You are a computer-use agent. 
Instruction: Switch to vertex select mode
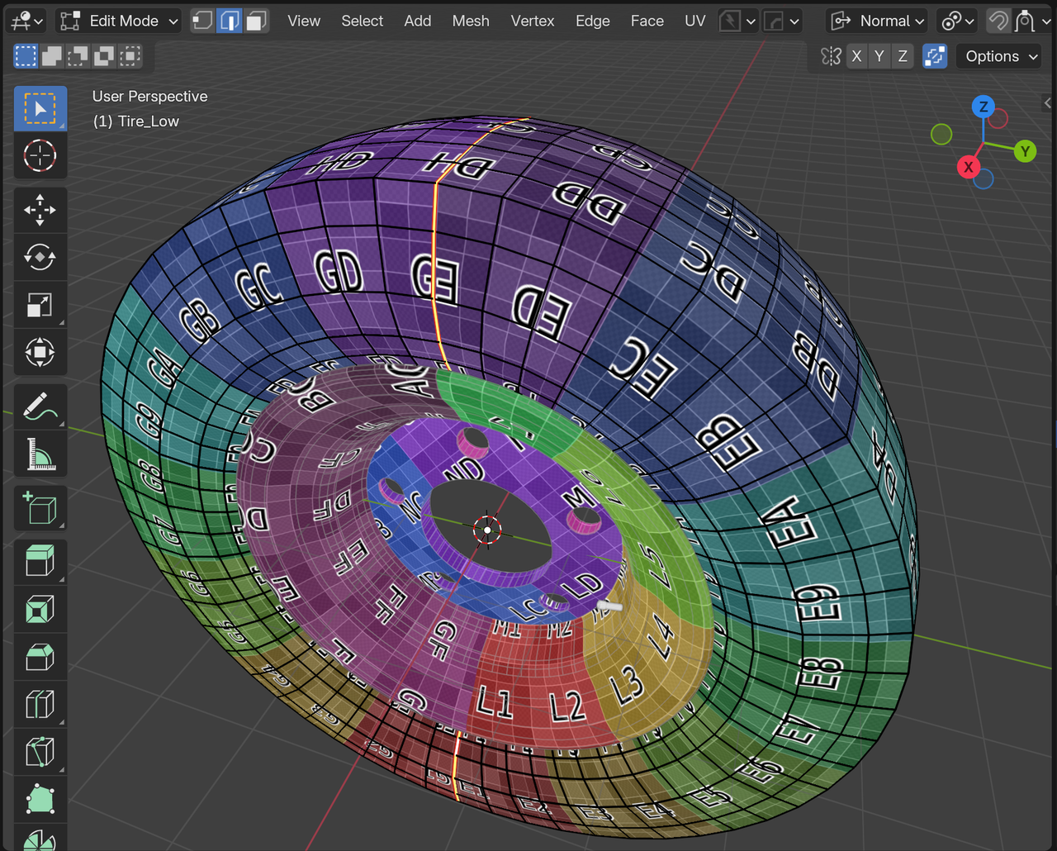click(202, 21)
